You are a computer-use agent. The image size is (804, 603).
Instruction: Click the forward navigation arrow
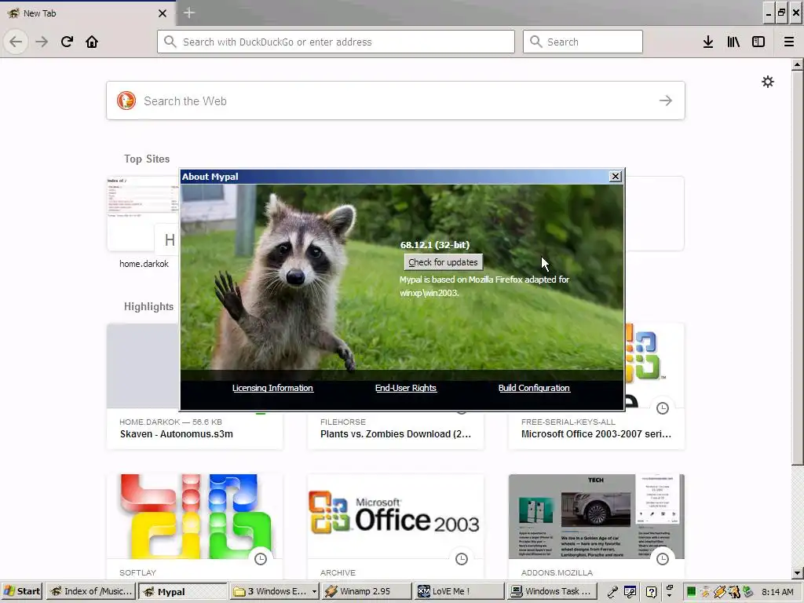pyautogui.click(x=42, y=42)
